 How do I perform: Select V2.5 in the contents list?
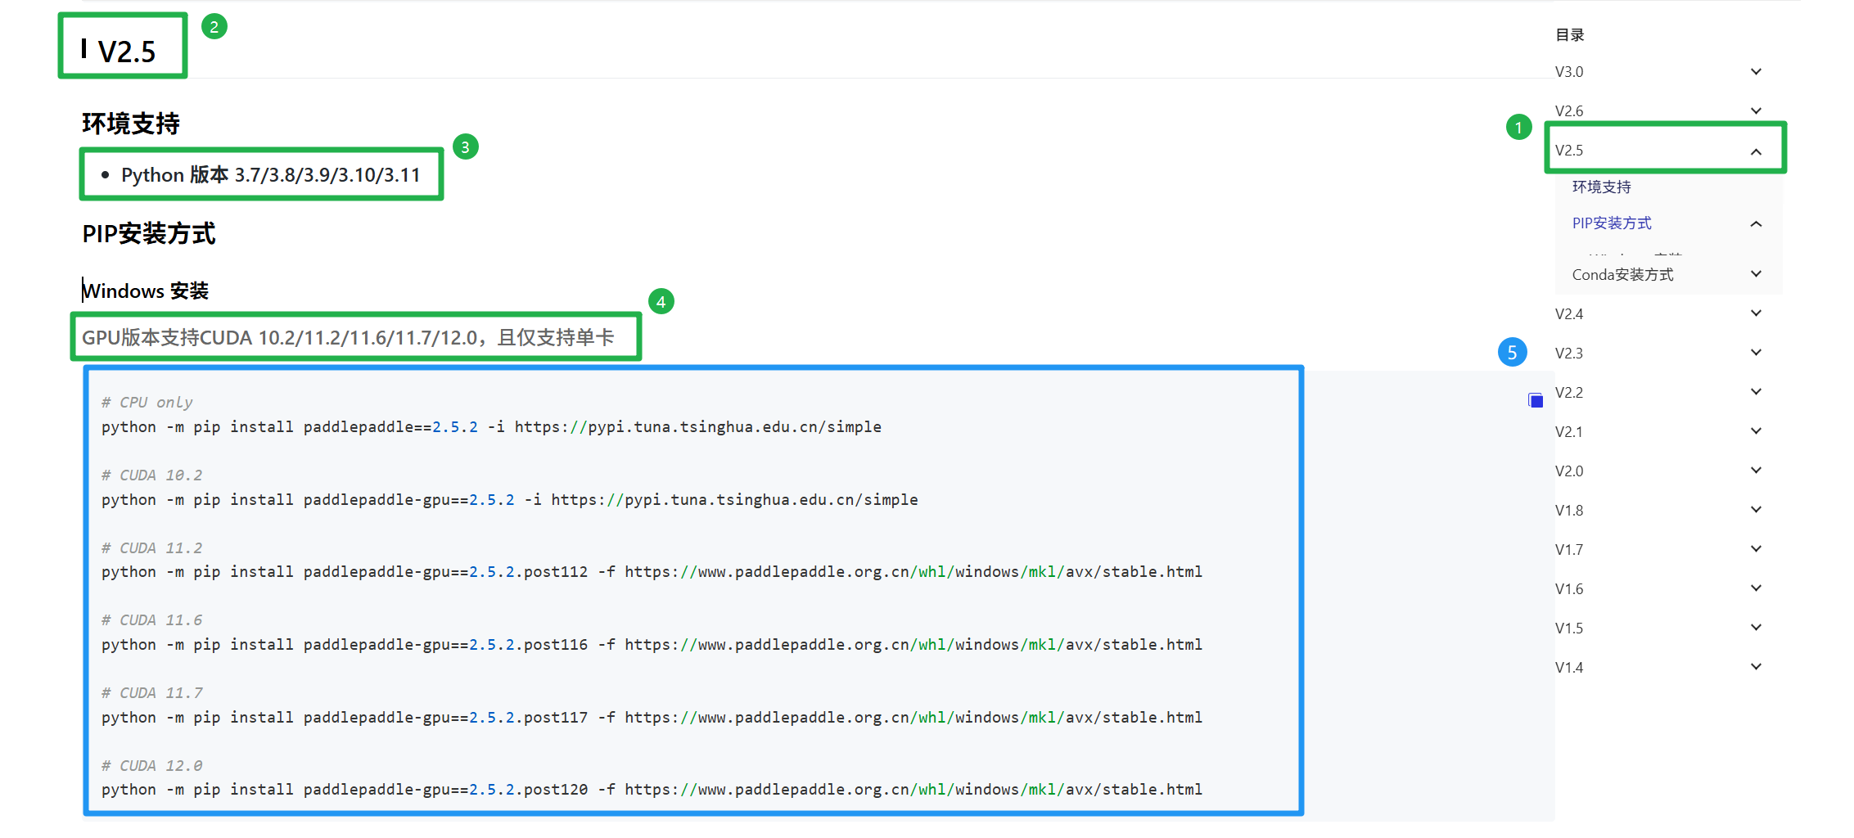(x=1569, y=151)
